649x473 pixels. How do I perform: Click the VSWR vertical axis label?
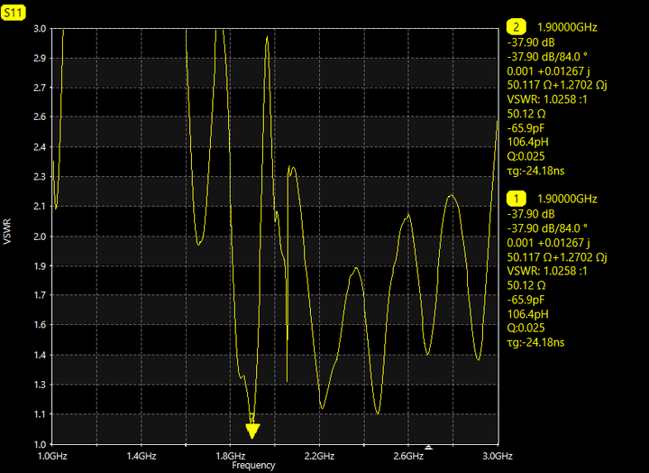(x=7, y=232)
